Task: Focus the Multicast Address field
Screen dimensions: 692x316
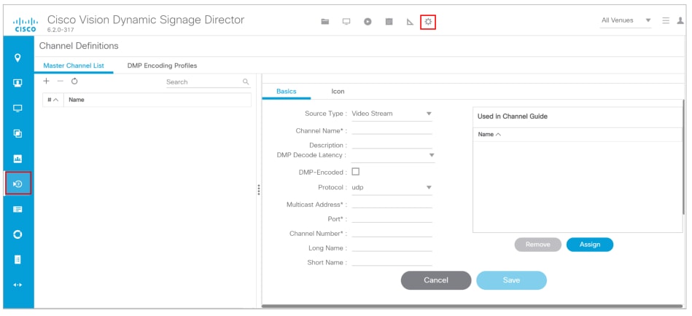Action: pyautogui.click(x=392, y=204)
